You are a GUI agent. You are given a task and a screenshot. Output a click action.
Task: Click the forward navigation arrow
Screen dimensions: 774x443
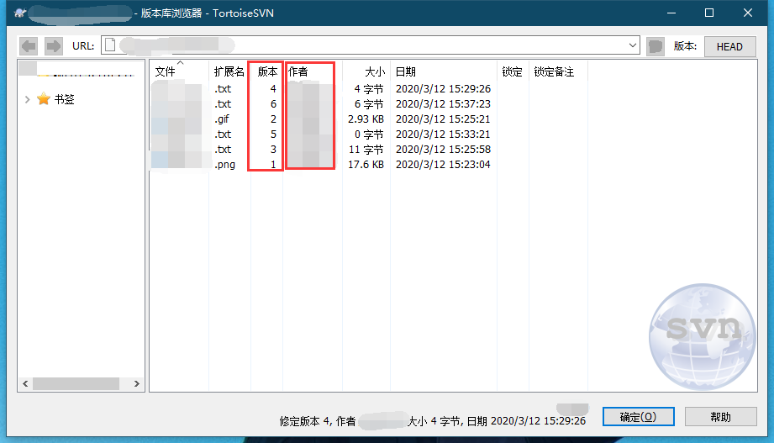pyautogui.click(x=53, y=46)
